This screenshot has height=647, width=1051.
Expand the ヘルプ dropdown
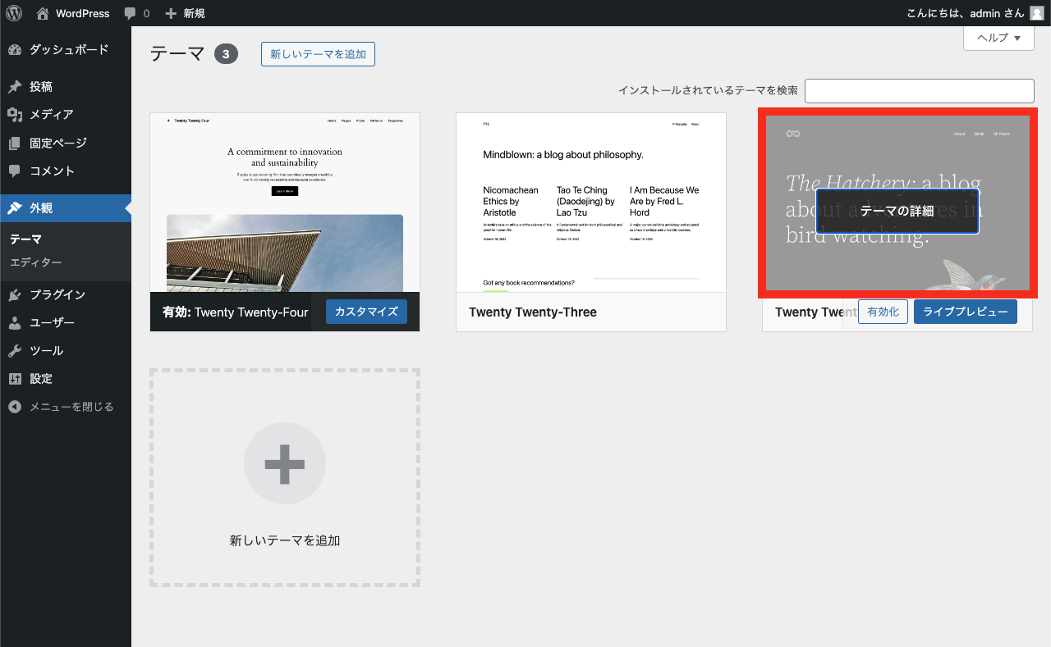(x=998, y=38)
